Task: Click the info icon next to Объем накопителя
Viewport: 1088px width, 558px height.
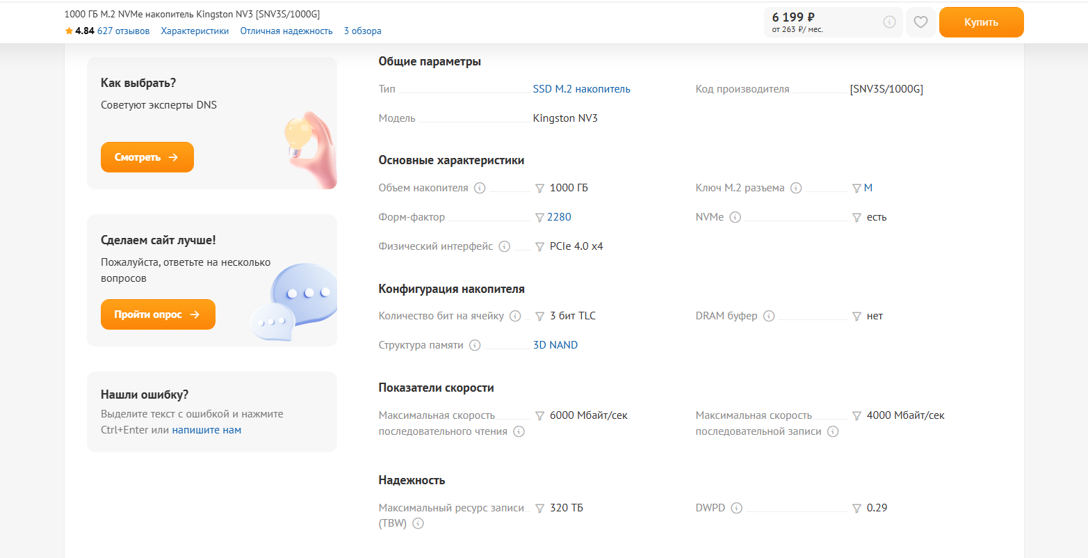Action: tap(480, 188)
